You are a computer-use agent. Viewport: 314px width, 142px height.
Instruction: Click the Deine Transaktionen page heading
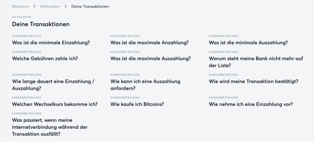(41, 24)
